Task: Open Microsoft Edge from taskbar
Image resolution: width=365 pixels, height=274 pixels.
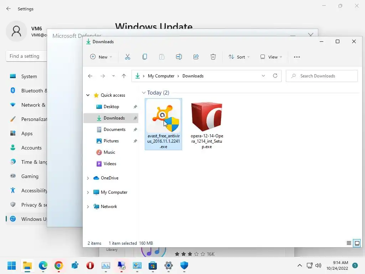Action: tap(43, 265)
